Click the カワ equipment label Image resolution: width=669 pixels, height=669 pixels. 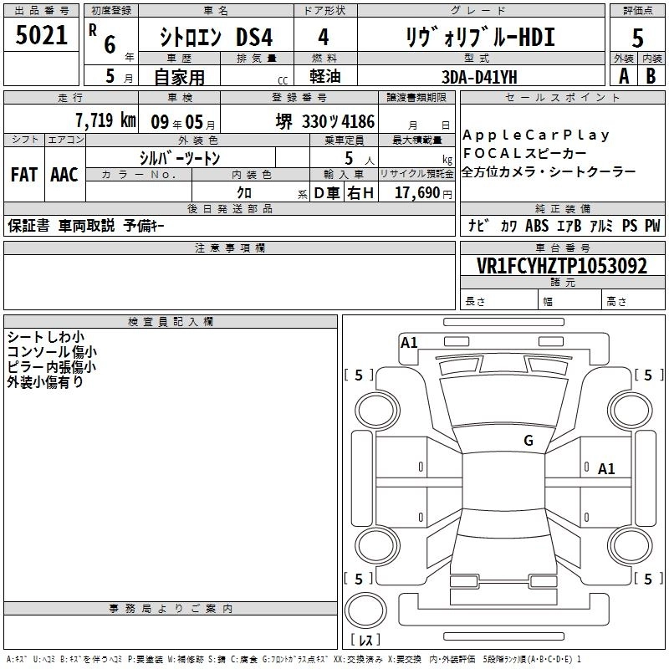tap(508, 225)
